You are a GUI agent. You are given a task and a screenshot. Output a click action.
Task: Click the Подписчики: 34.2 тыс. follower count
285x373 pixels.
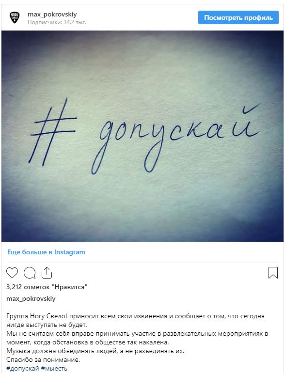click(x=57, y=22)
